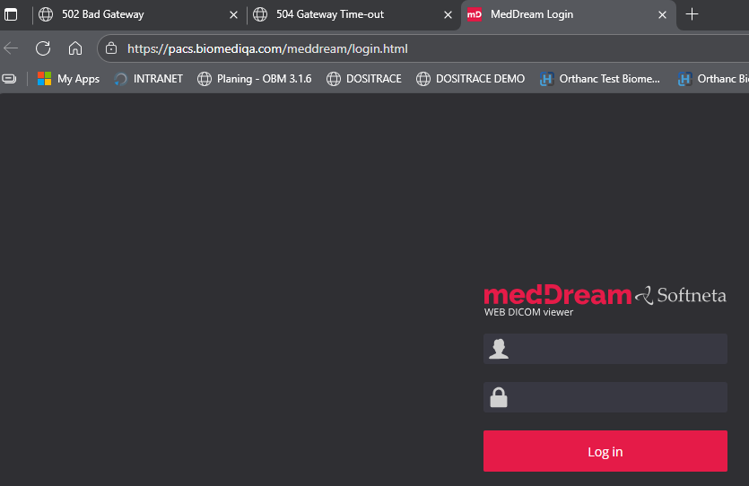
Task: Click the address bar URL
Action: [267, 48]
